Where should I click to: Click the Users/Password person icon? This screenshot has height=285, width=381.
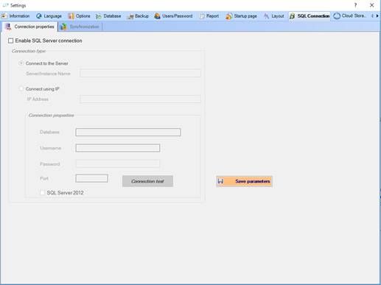coord(157,16)
